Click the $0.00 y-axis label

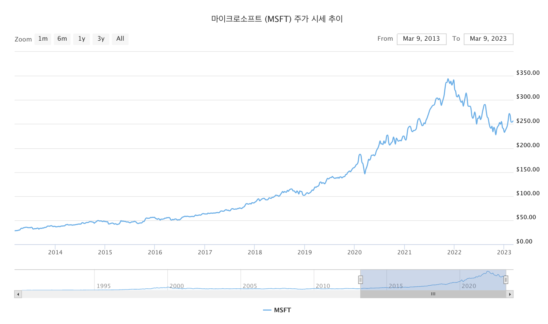(x=524, y=241)
